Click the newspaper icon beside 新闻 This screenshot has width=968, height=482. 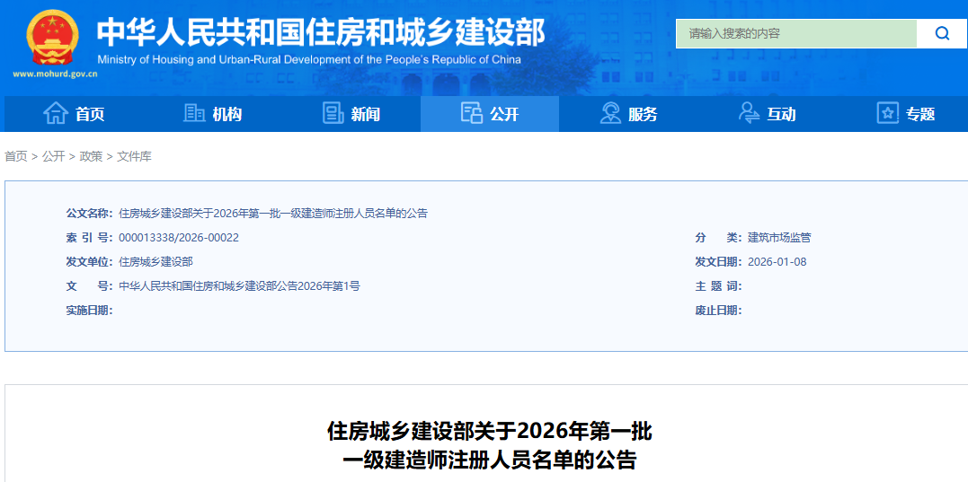[333, 113]
